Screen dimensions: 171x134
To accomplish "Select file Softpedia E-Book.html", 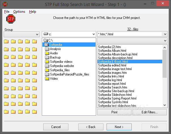I will [130, 62].
